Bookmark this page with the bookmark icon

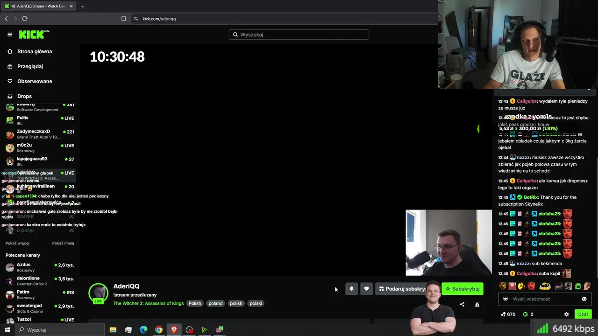123,19
